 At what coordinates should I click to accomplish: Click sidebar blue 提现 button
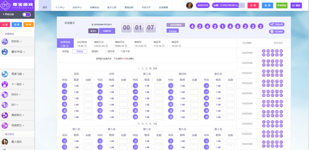(17, 25)
